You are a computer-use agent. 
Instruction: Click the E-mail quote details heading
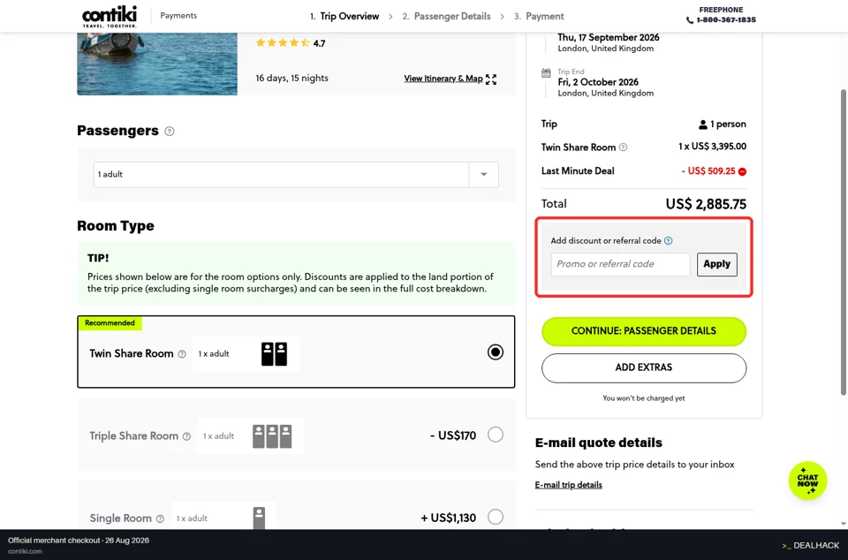point(598,443)
